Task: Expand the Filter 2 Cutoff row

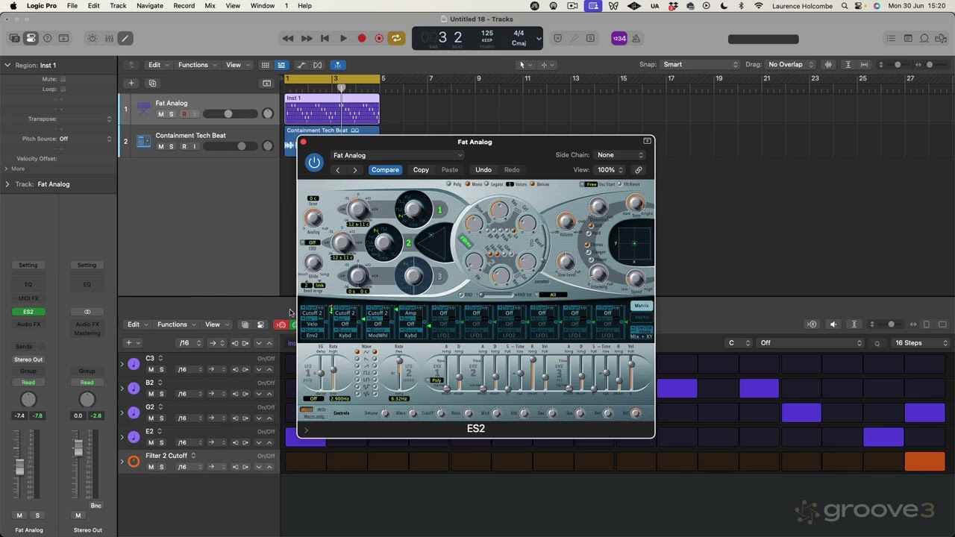Action: tap(122, 462)
